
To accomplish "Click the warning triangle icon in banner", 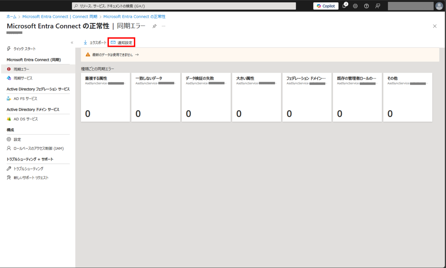I will [x=88, y=55].
